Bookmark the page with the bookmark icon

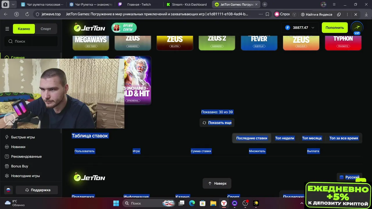(x=267, y=14)
